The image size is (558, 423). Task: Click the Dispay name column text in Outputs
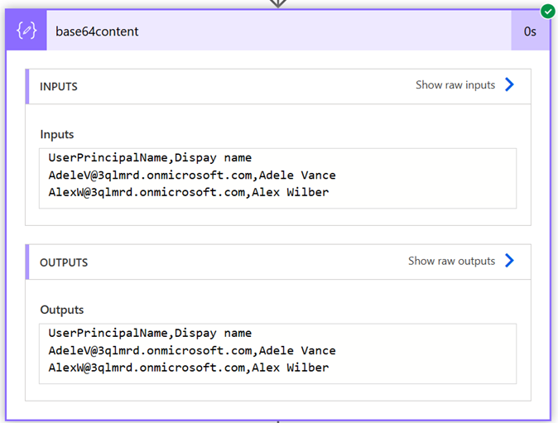point(214,333)
